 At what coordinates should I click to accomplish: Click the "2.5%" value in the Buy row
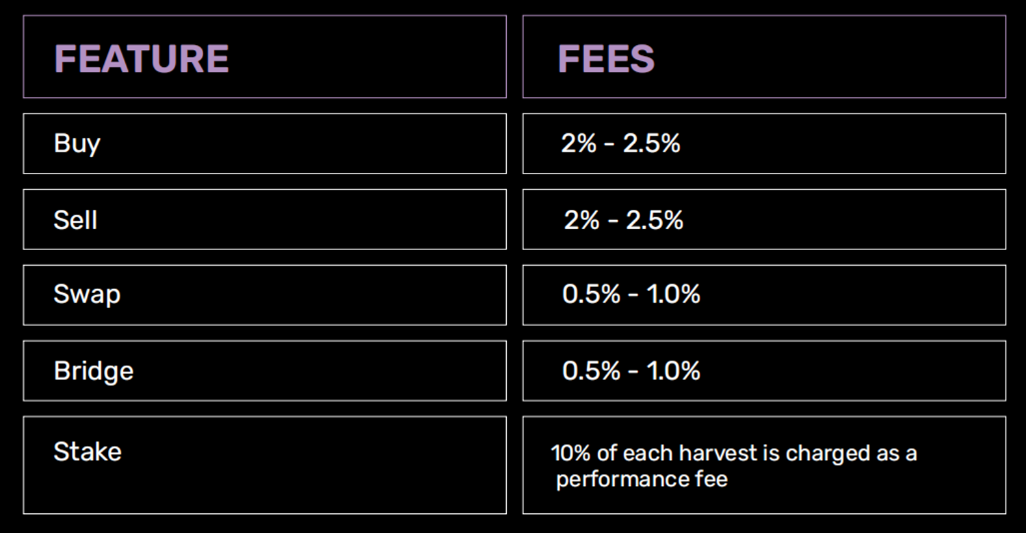[651, 143]
